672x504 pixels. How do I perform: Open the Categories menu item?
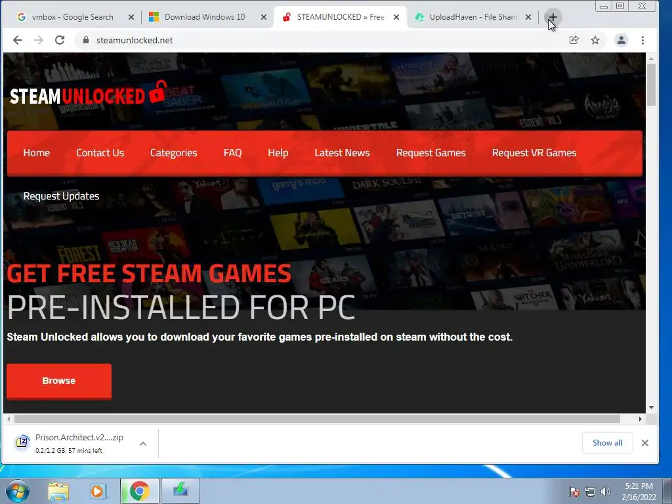click(x=173, y=153)
